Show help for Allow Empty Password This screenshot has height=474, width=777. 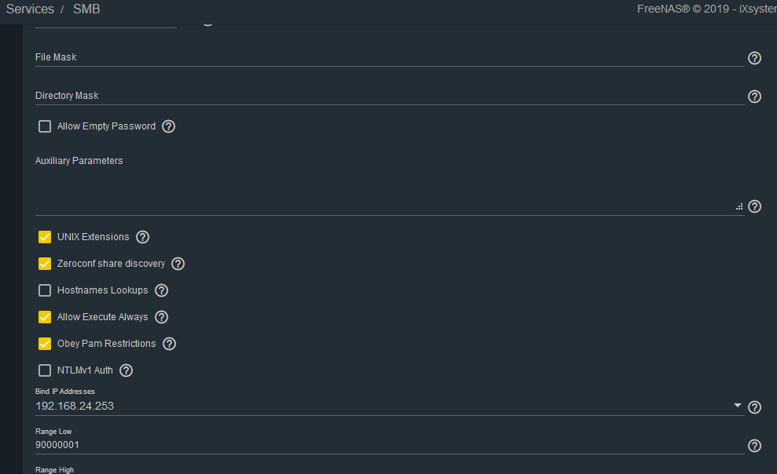pyautogui.click(x=168, y=126)
